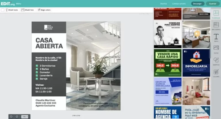Viewport: 221px width, 119px height.
Task: Open the Gráficos panel
Action: [x=216, y=61]
